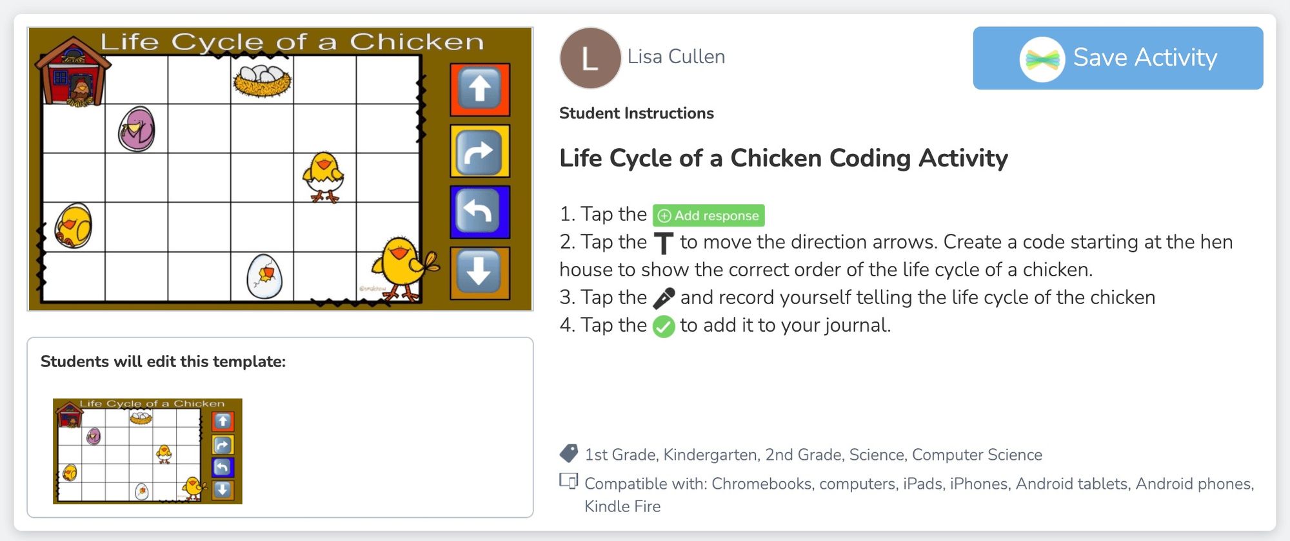
Task: Click the Life Cycle Coding Activity title
Action: 783,158
